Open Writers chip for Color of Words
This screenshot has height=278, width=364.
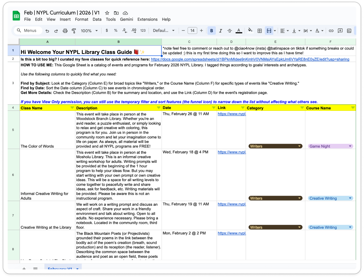pyautogui.click(x=275, y=146)
